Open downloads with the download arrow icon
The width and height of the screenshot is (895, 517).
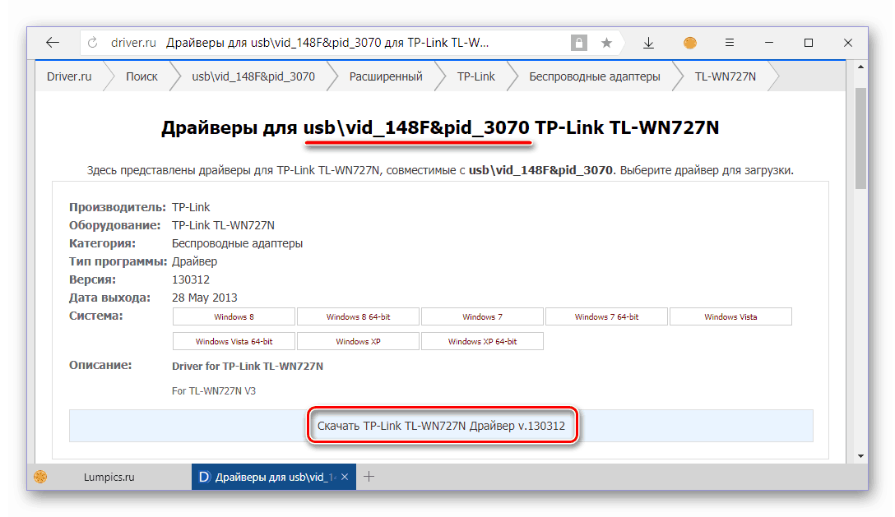[x=648, y=43]
